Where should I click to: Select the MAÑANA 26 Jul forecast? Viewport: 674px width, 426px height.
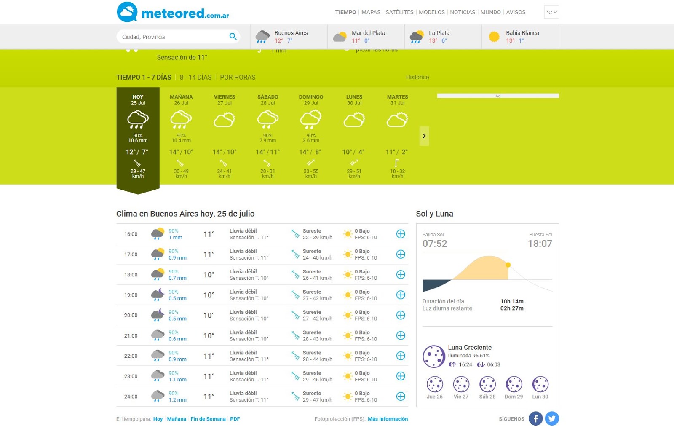click(x=181, y=136)
